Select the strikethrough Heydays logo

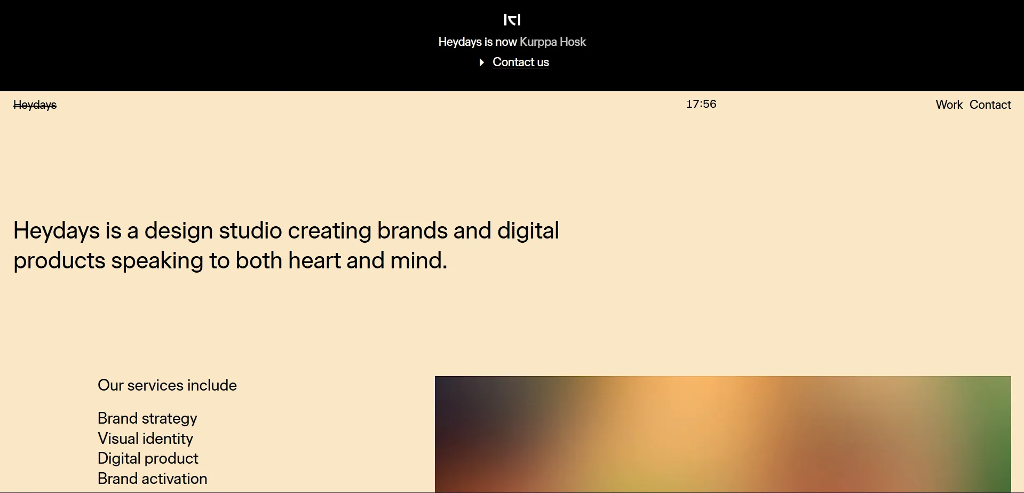pos(34,105)
